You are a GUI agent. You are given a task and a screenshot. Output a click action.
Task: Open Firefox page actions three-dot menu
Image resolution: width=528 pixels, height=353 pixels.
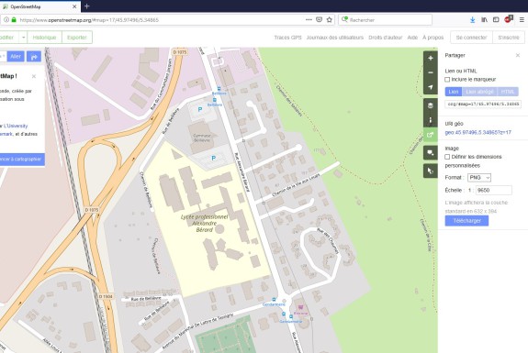[x=309, y=20]
